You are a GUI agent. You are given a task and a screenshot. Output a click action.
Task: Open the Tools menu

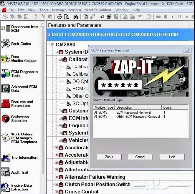44,10
